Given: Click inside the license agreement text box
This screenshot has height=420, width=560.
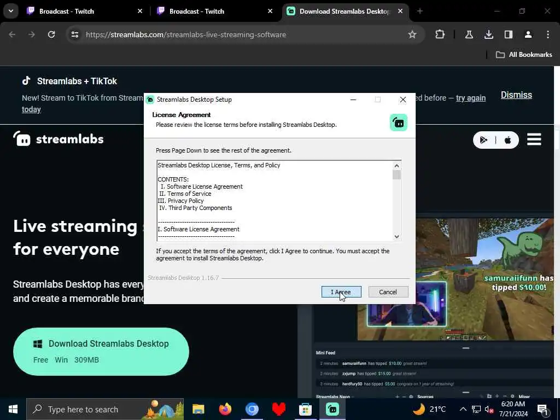Looking at the screenshot, I should [x=275, y=200].
